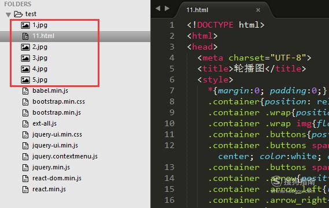Image resolution: width=329 pixels, height=208 pixels.
Task: Place cursor in DOCTYPE html line
Action: [x=226, y=25]
